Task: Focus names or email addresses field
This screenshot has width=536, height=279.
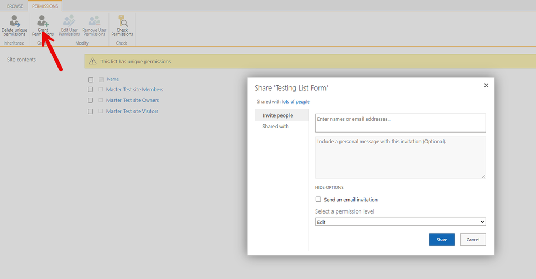Action: [x=400, y=123]
